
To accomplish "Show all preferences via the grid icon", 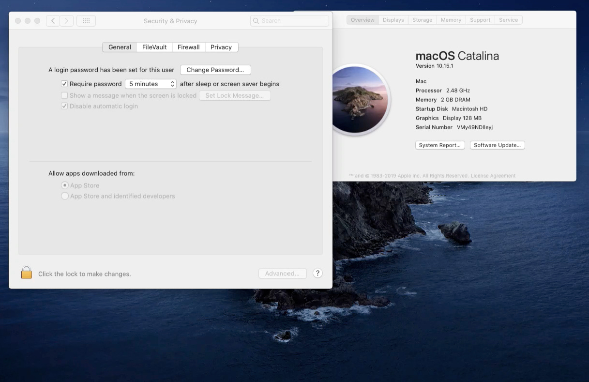I will [86, 21].
